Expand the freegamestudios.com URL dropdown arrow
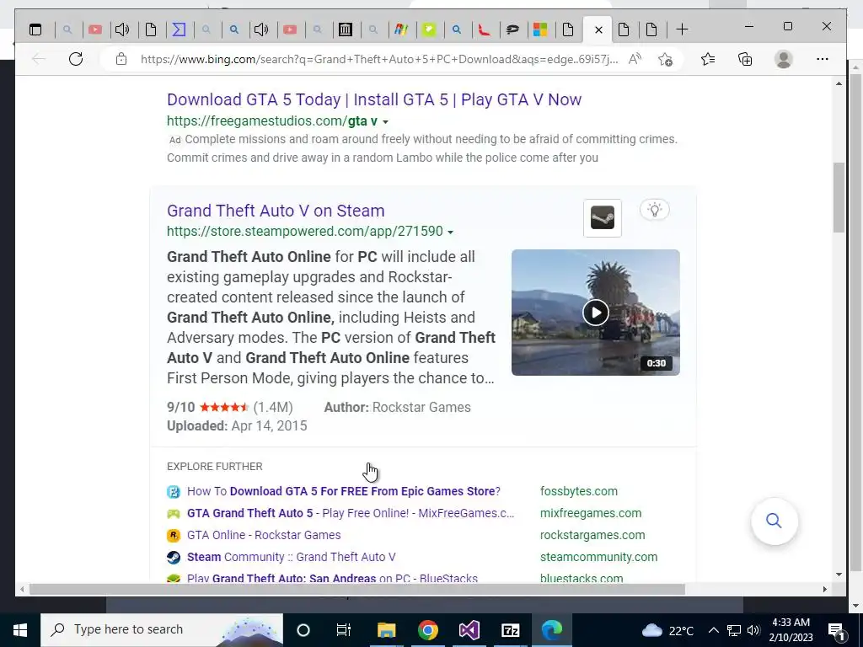863x647 pixels. click(x=385, y=122)
